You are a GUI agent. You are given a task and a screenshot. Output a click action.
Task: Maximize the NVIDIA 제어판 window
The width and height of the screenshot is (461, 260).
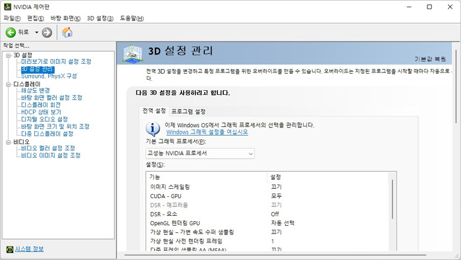(429, 7)
